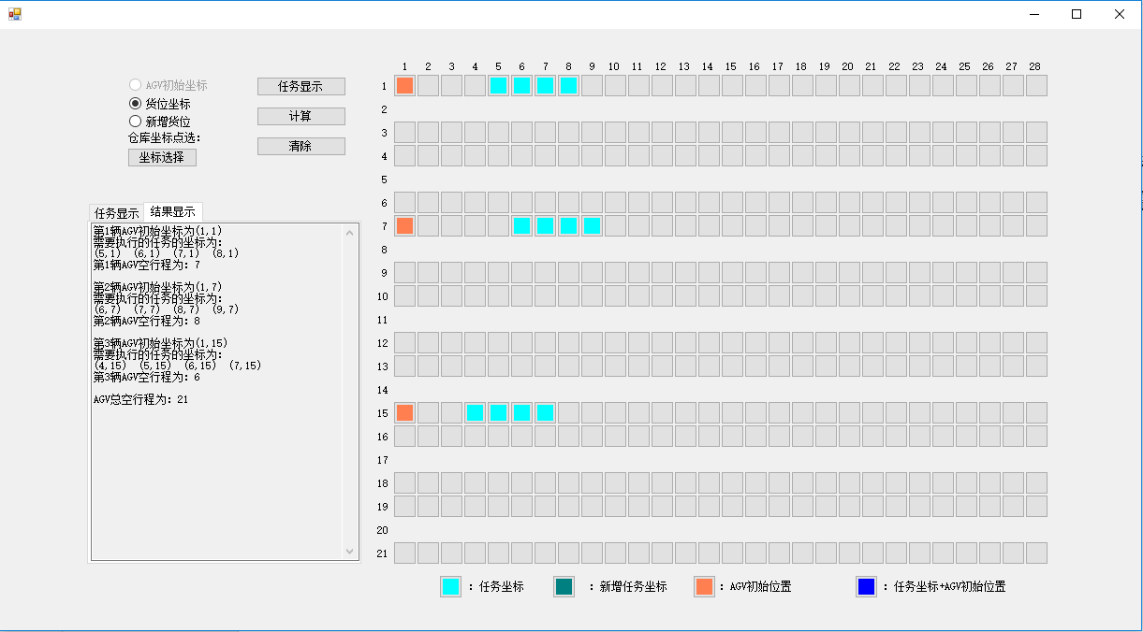Select cyan task cell at column 5, row 1
Viewport: 1143px width, 632px height.
[498, 85]
